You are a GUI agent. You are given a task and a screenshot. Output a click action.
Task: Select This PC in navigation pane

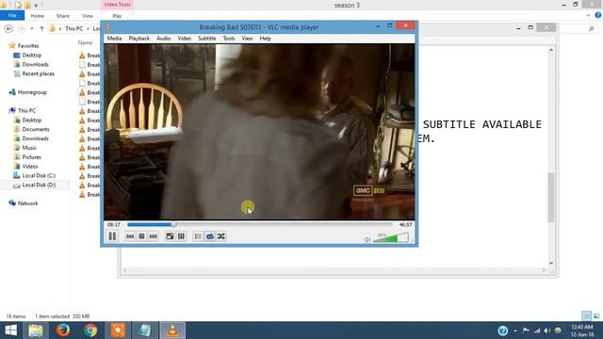[26, 110]
